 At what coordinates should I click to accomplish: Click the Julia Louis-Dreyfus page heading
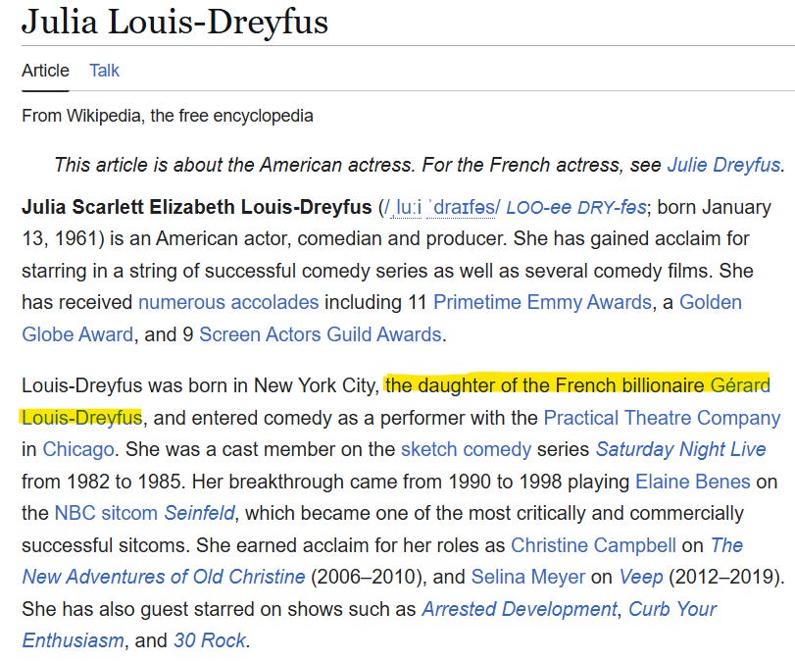[174, 23]
